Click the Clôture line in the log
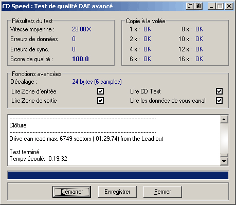The width and height of the screenshot is (236, 205). (x=18, y=125)
